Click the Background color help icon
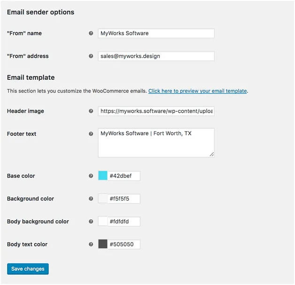The width and height of the screenshot is (295, 285). (x=91, y=199)
